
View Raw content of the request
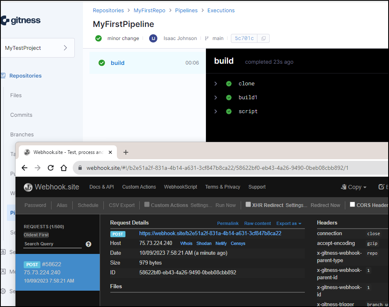[x=257, y=223]
